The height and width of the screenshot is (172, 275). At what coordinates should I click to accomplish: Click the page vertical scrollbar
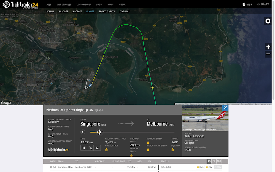tap(273, 50)
